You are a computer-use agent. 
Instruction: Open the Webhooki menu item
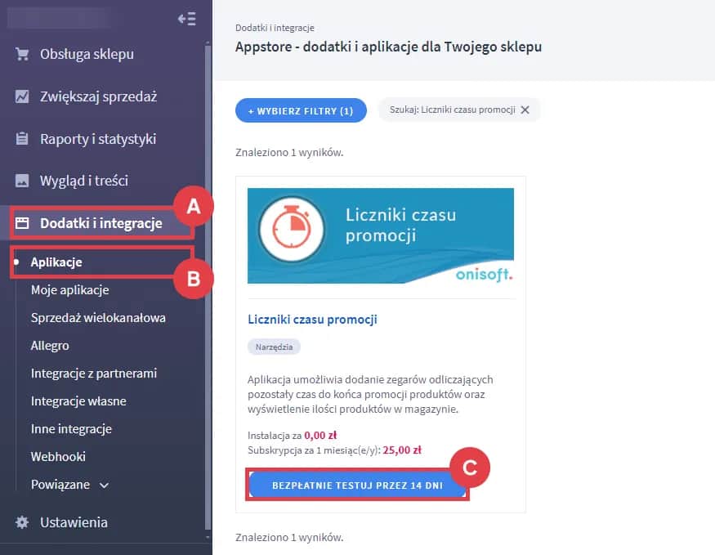pos(58,456)
